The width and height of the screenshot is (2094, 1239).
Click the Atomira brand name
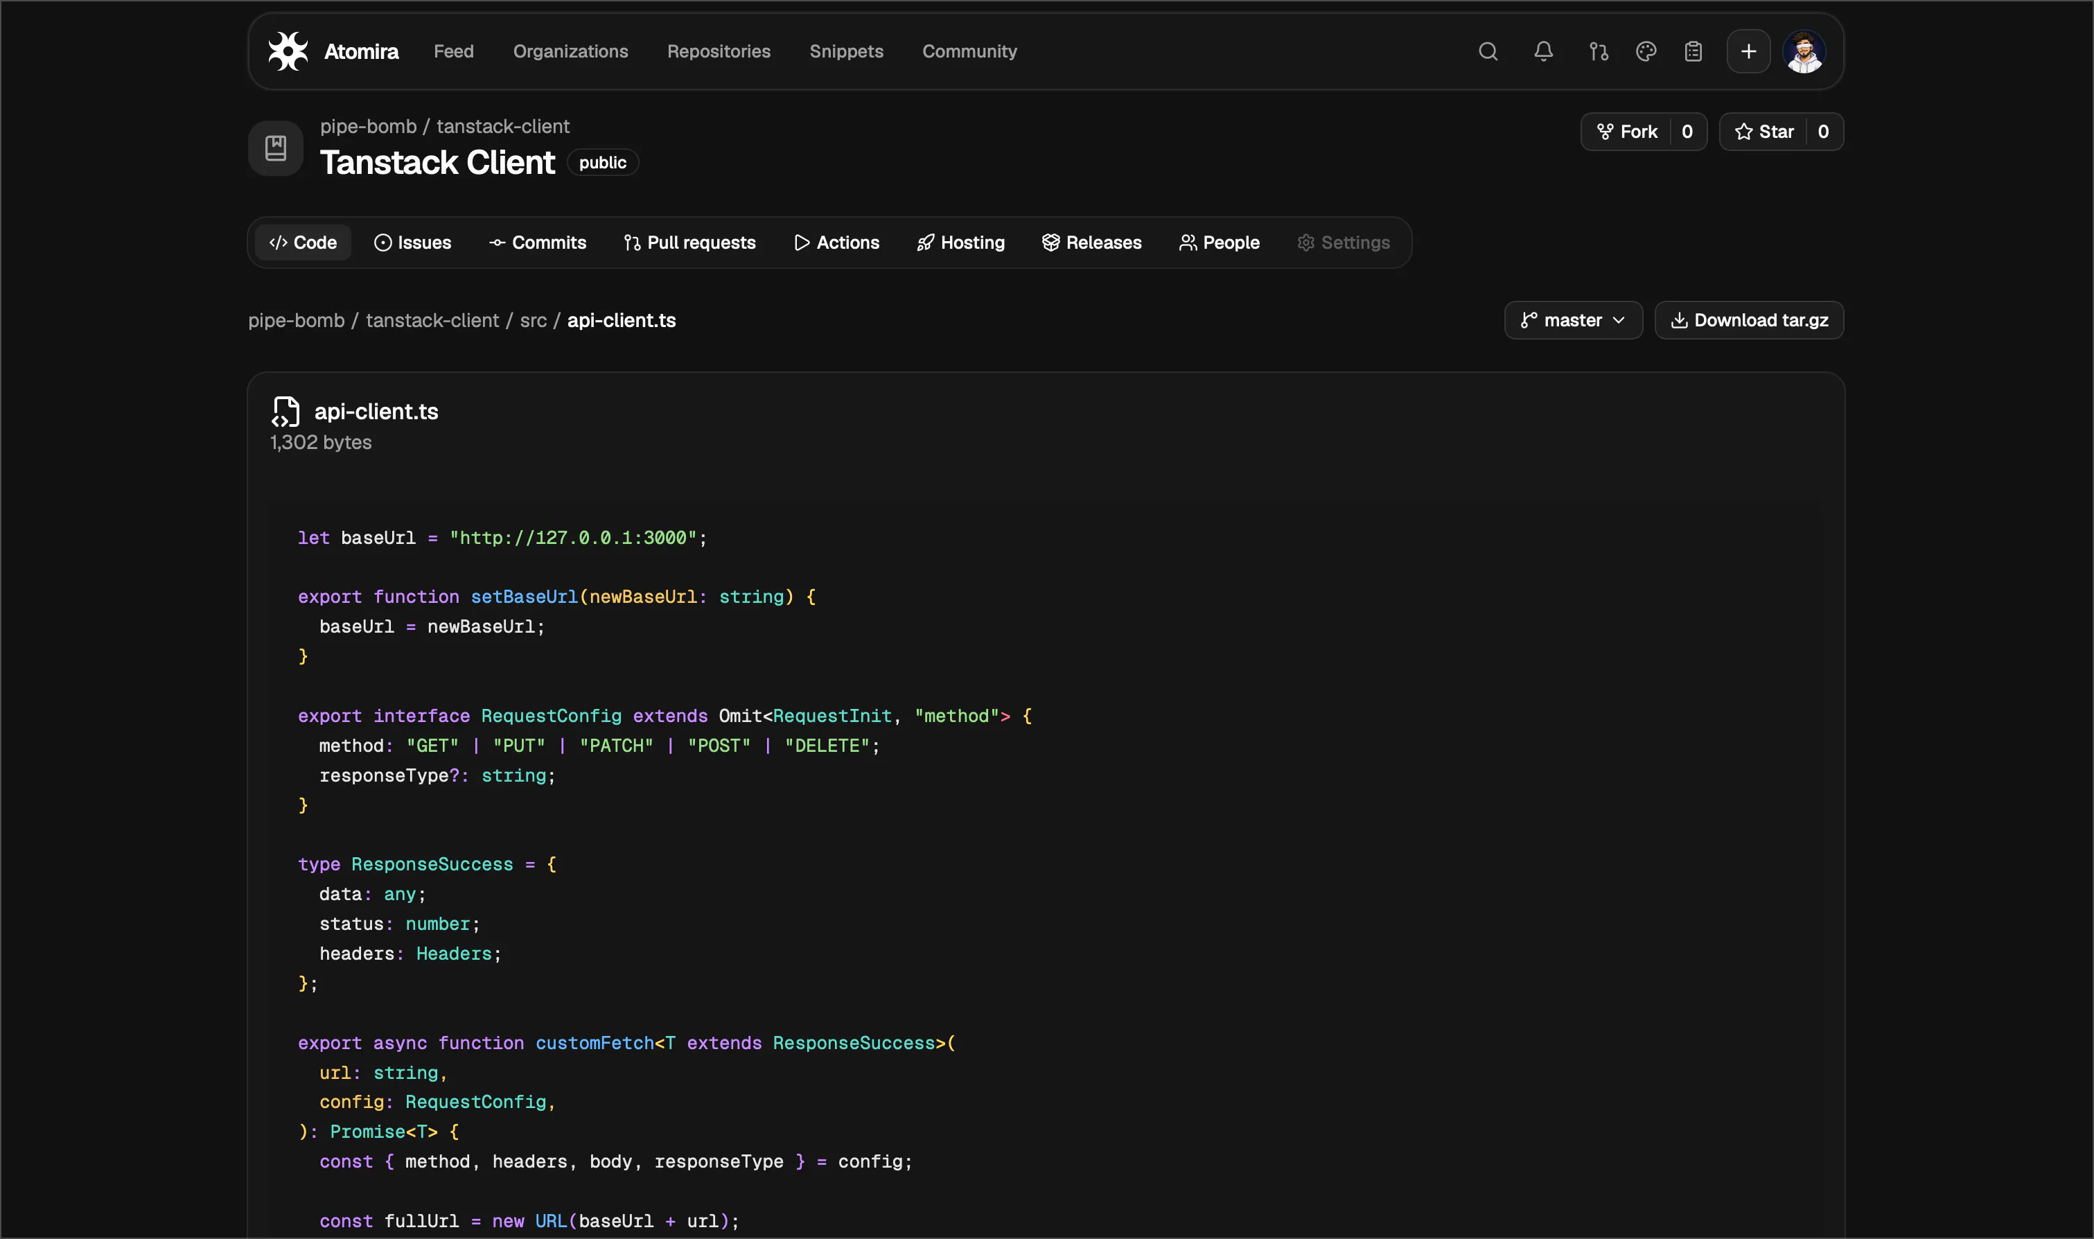pos(360,52)
